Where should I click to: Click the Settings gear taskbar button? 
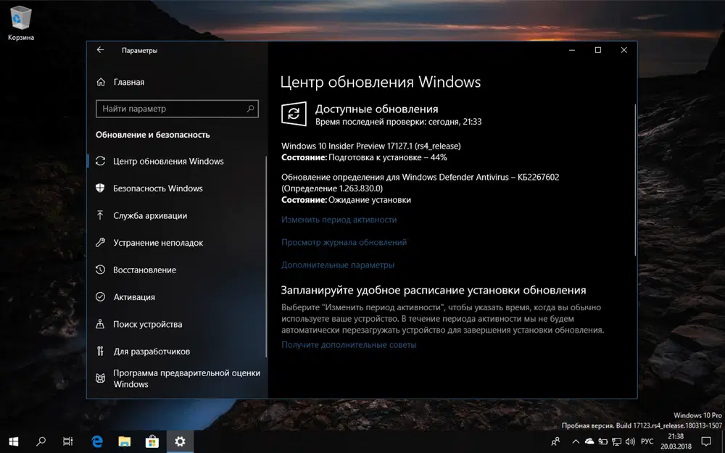[x=180, y=441]
